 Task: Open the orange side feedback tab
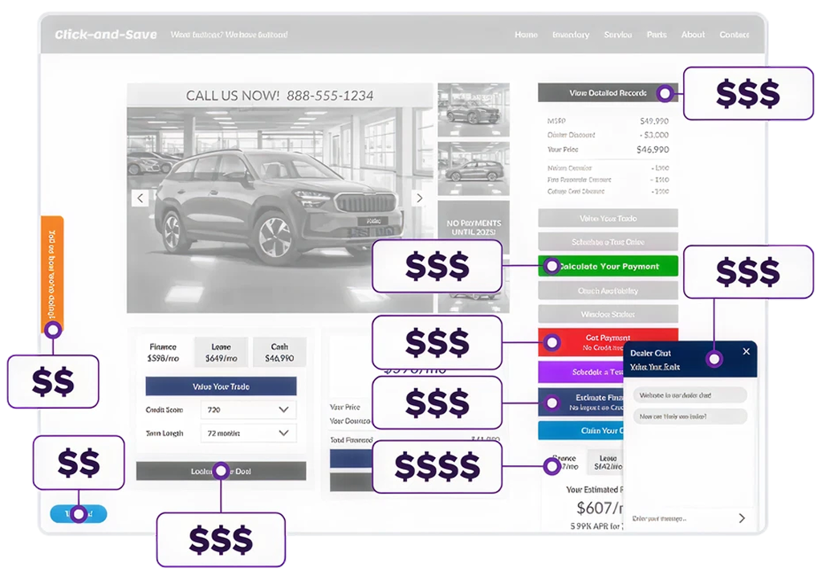tap(52, 269)
